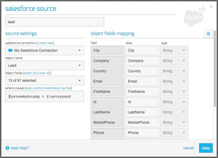Close the salesforce source dialog
The image size is (218, 158).
tap(211, 7)
